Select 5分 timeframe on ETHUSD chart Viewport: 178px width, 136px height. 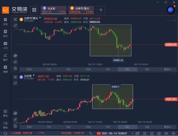(x=68, y=127)
